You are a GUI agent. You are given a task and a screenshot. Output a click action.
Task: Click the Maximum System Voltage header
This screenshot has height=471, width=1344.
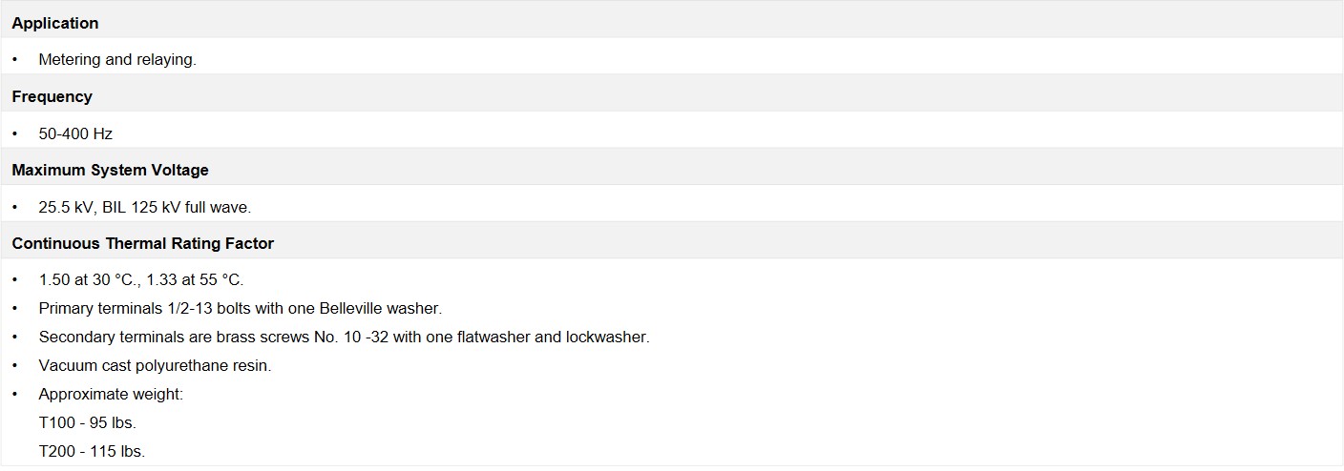tap(110, 170)
